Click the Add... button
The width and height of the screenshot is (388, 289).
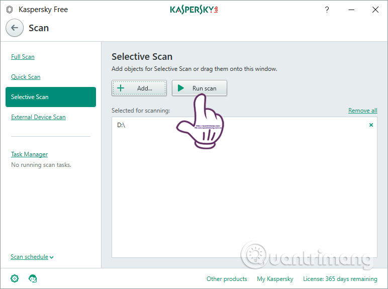tap(139, 88)
